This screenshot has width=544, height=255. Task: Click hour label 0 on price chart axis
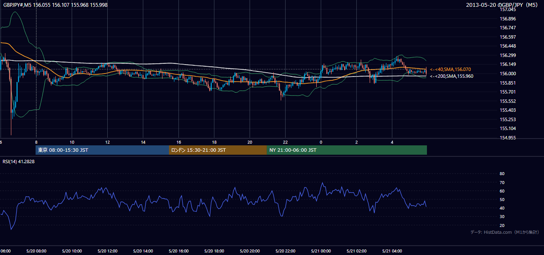(321, 142)
